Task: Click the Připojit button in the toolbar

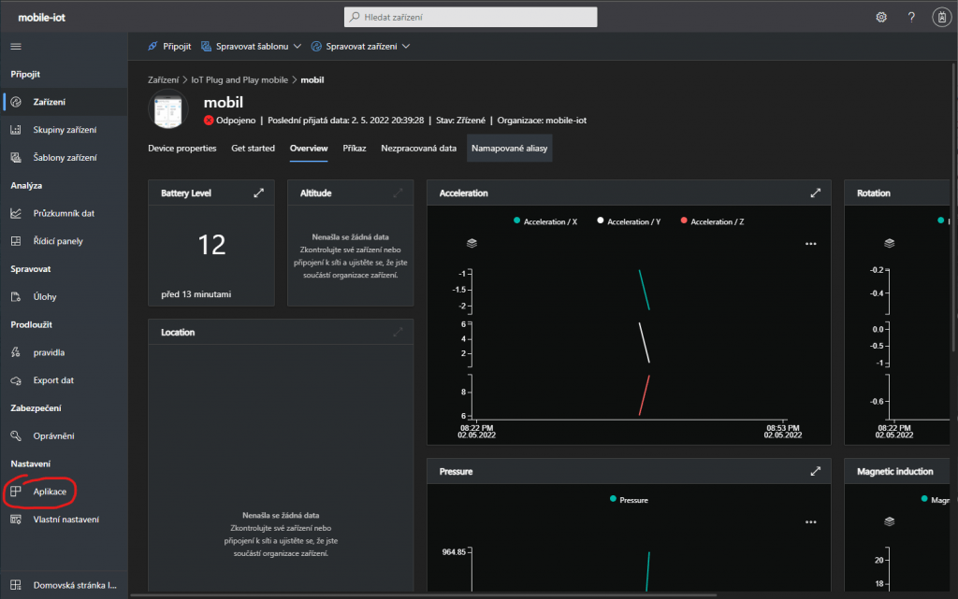Action: (x=169, y=46)
